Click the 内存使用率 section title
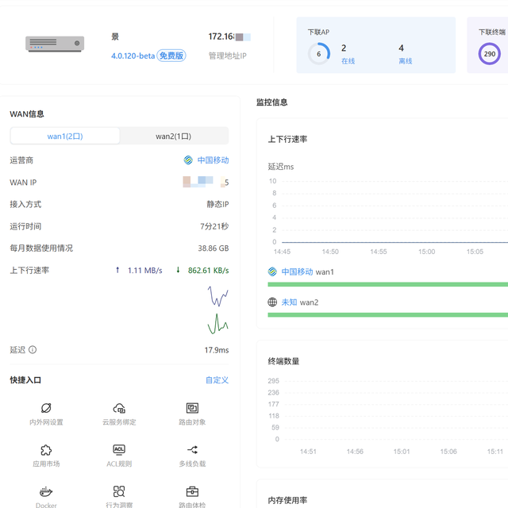 (x=287, y=500)
